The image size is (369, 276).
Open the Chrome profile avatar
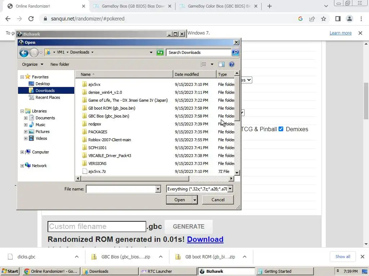pos(350,19)
